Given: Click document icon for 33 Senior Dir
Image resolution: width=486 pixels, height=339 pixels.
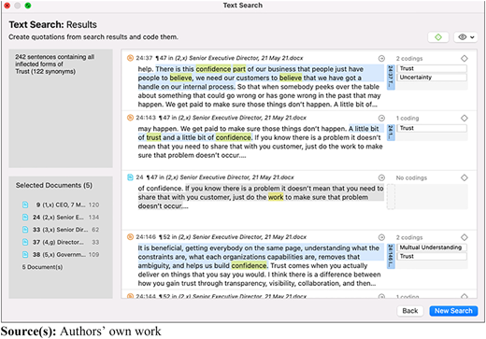Looking at the screenshot, I should coord(25,230).
